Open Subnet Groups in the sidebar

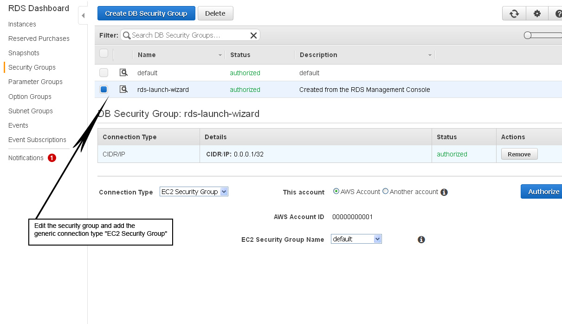pyautogui.click(x=31, y=111)
